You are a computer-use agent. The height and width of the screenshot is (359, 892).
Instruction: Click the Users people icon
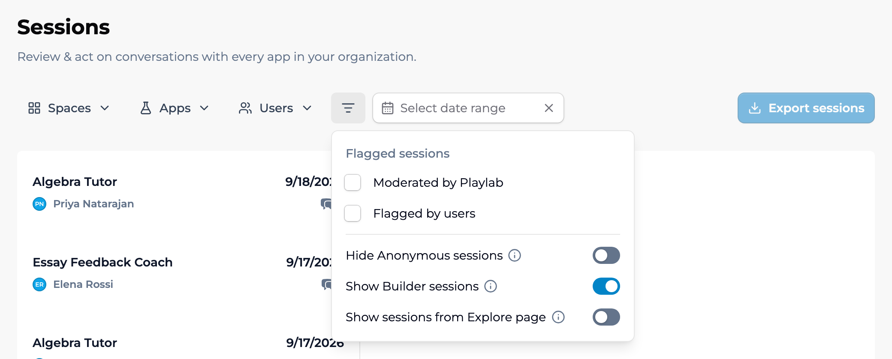click(x=245, y=108)
